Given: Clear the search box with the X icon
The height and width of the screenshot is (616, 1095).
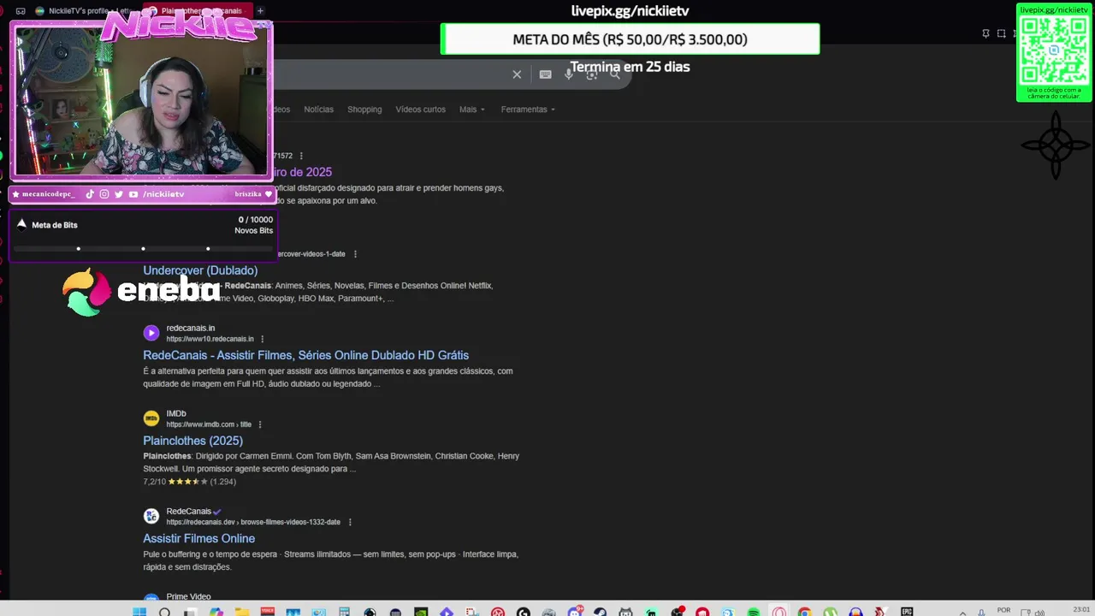Looking at the screenshot, I should [x=517, y=74].
